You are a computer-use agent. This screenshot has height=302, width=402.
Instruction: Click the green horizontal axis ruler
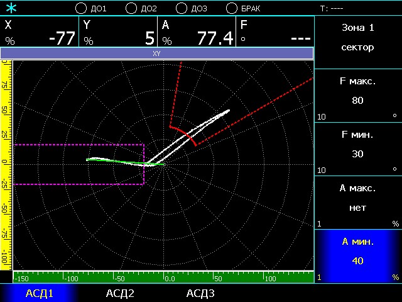pyautogui.click(x=163, y=277)
